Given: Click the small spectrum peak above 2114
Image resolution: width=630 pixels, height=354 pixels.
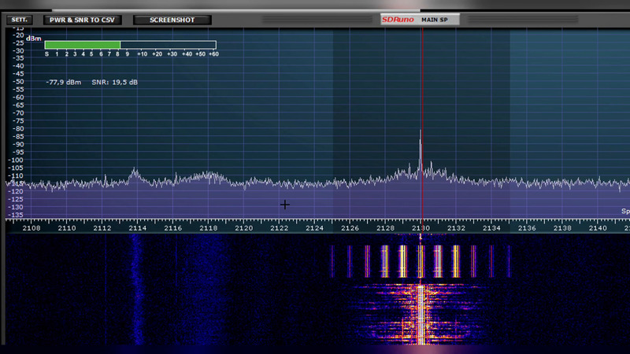Looking at the screenshot, I should (x=135, y=171).
